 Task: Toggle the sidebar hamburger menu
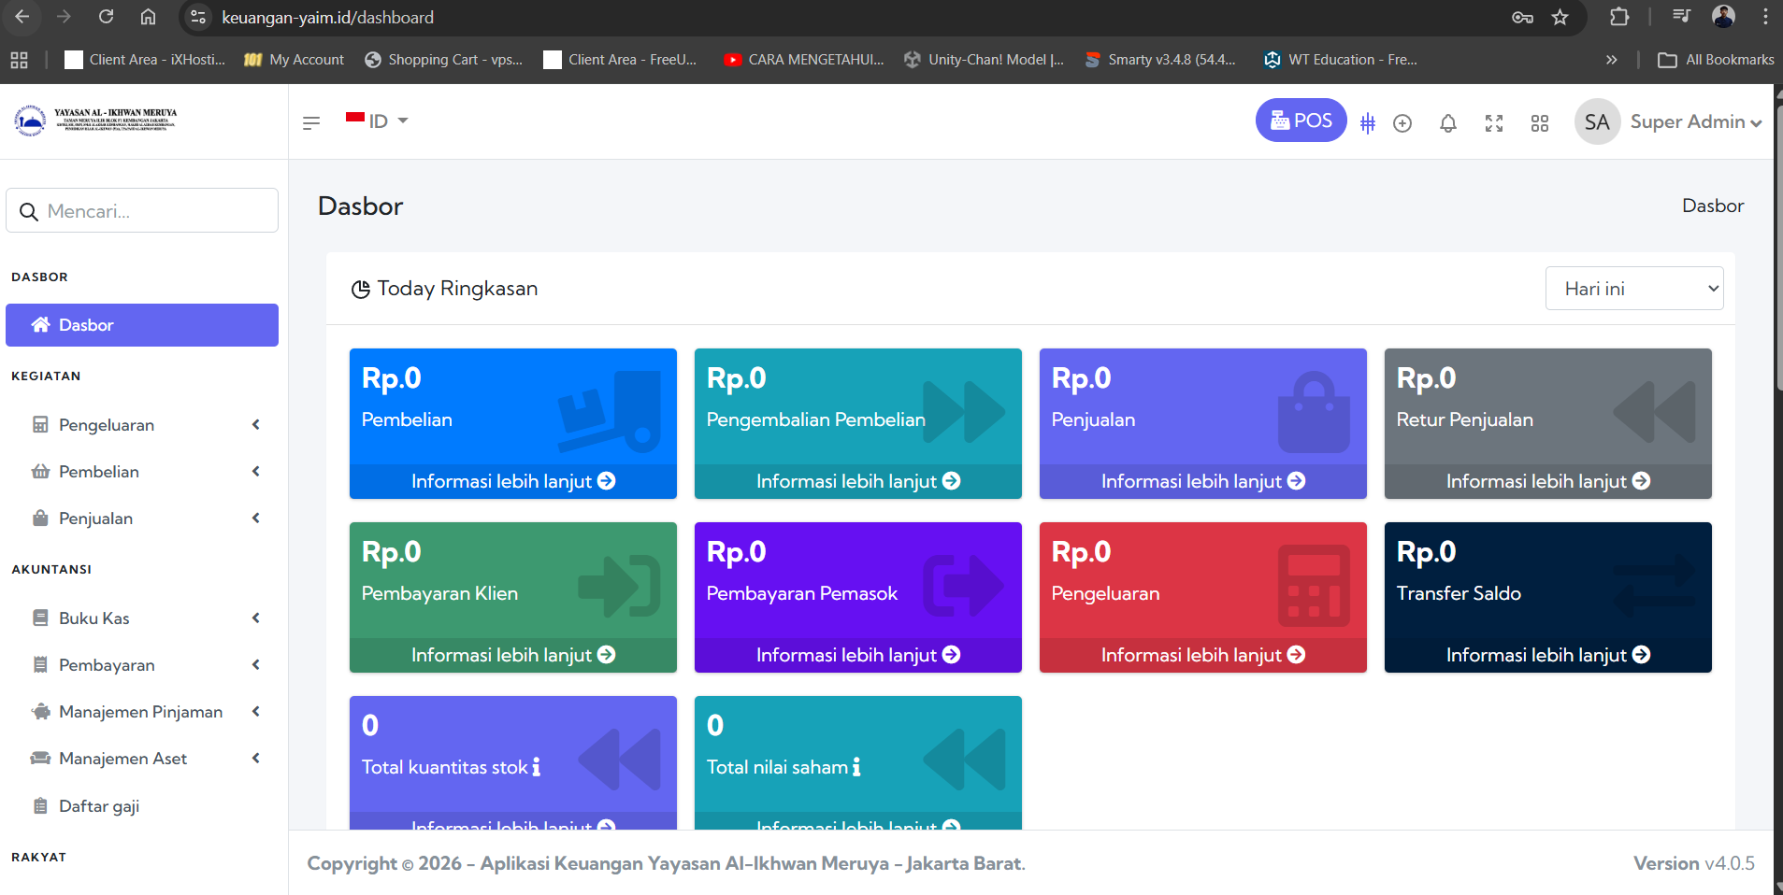pos(311,122)
